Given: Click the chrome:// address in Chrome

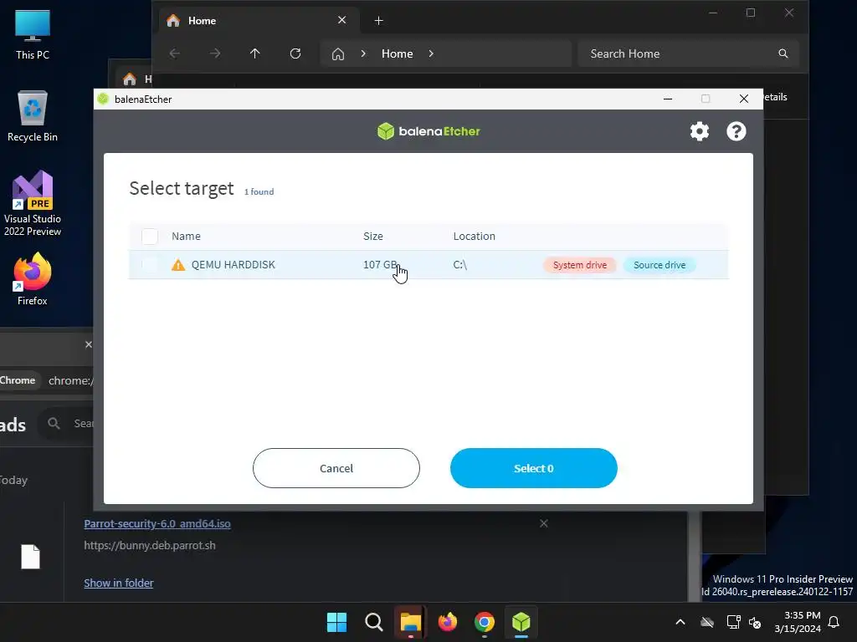Looking at the screenshot, I should [70, 380].
